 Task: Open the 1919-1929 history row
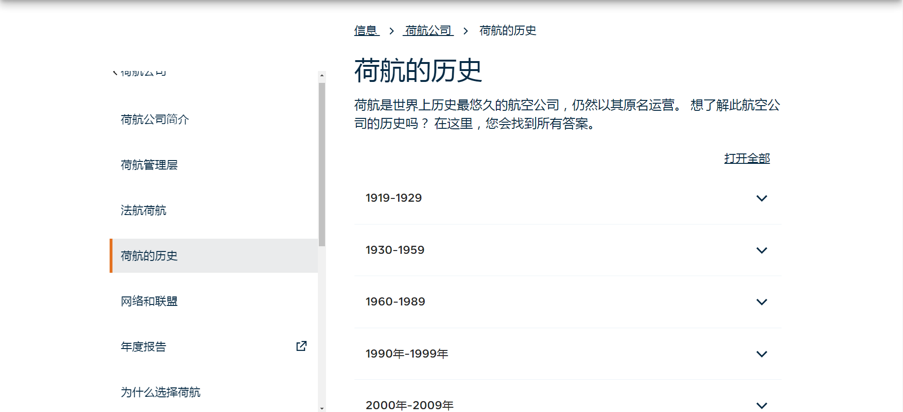tap(568, 198)
